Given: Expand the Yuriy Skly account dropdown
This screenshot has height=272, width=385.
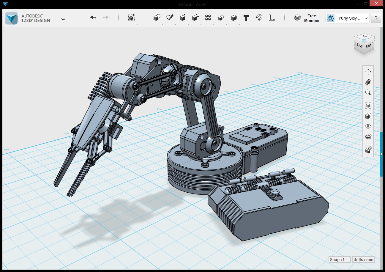Looking at the screenshot, I should point(366,18).
